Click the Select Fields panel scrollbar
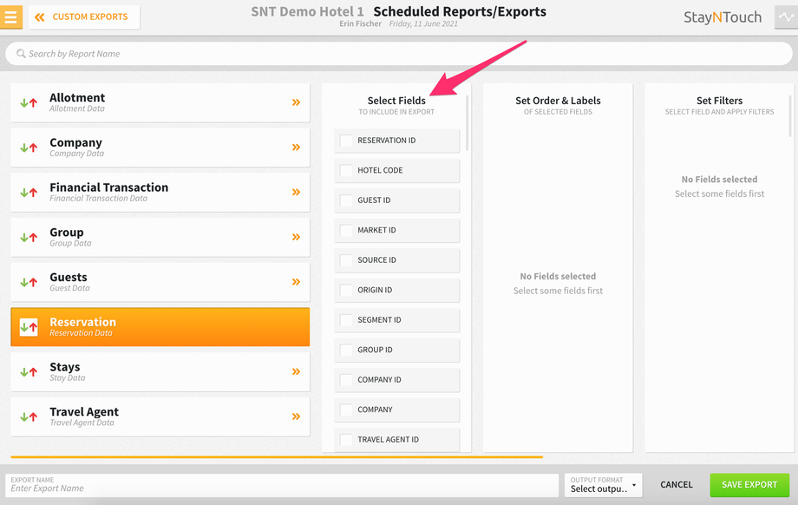Image resolution: width=798 pixels, height=505 pixels. pos(468,122)
